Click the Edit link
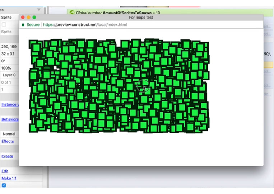Viewport: 274px width, 194px height. (5, 171)
